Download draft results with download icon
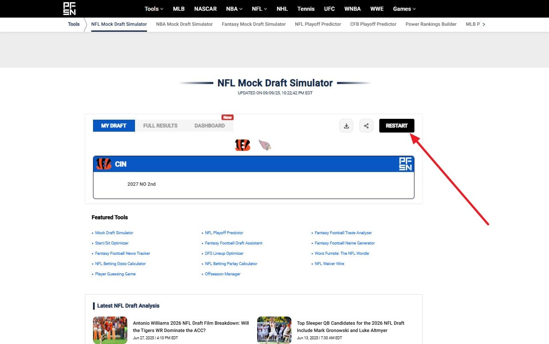This screenshot has width=549, height=344. coord(346,126)
